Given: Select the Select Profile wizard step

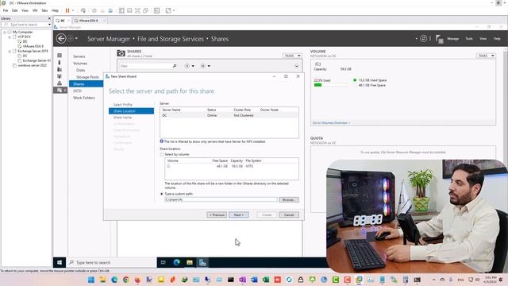Looking at the screenshot, I should point(123,105).
